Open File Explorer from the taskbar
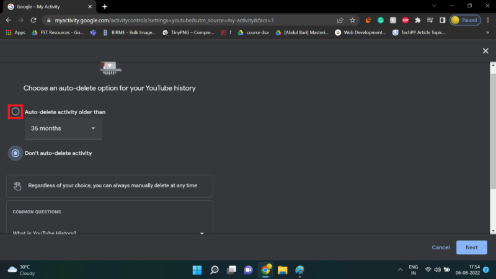 click(283, 270)
